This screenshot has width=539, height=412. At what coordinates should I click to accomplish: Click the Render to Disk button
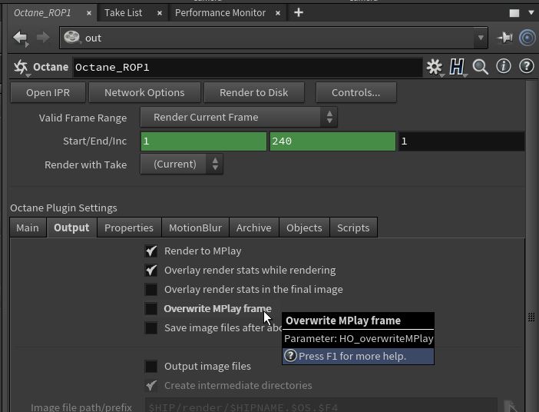[253, 92]
